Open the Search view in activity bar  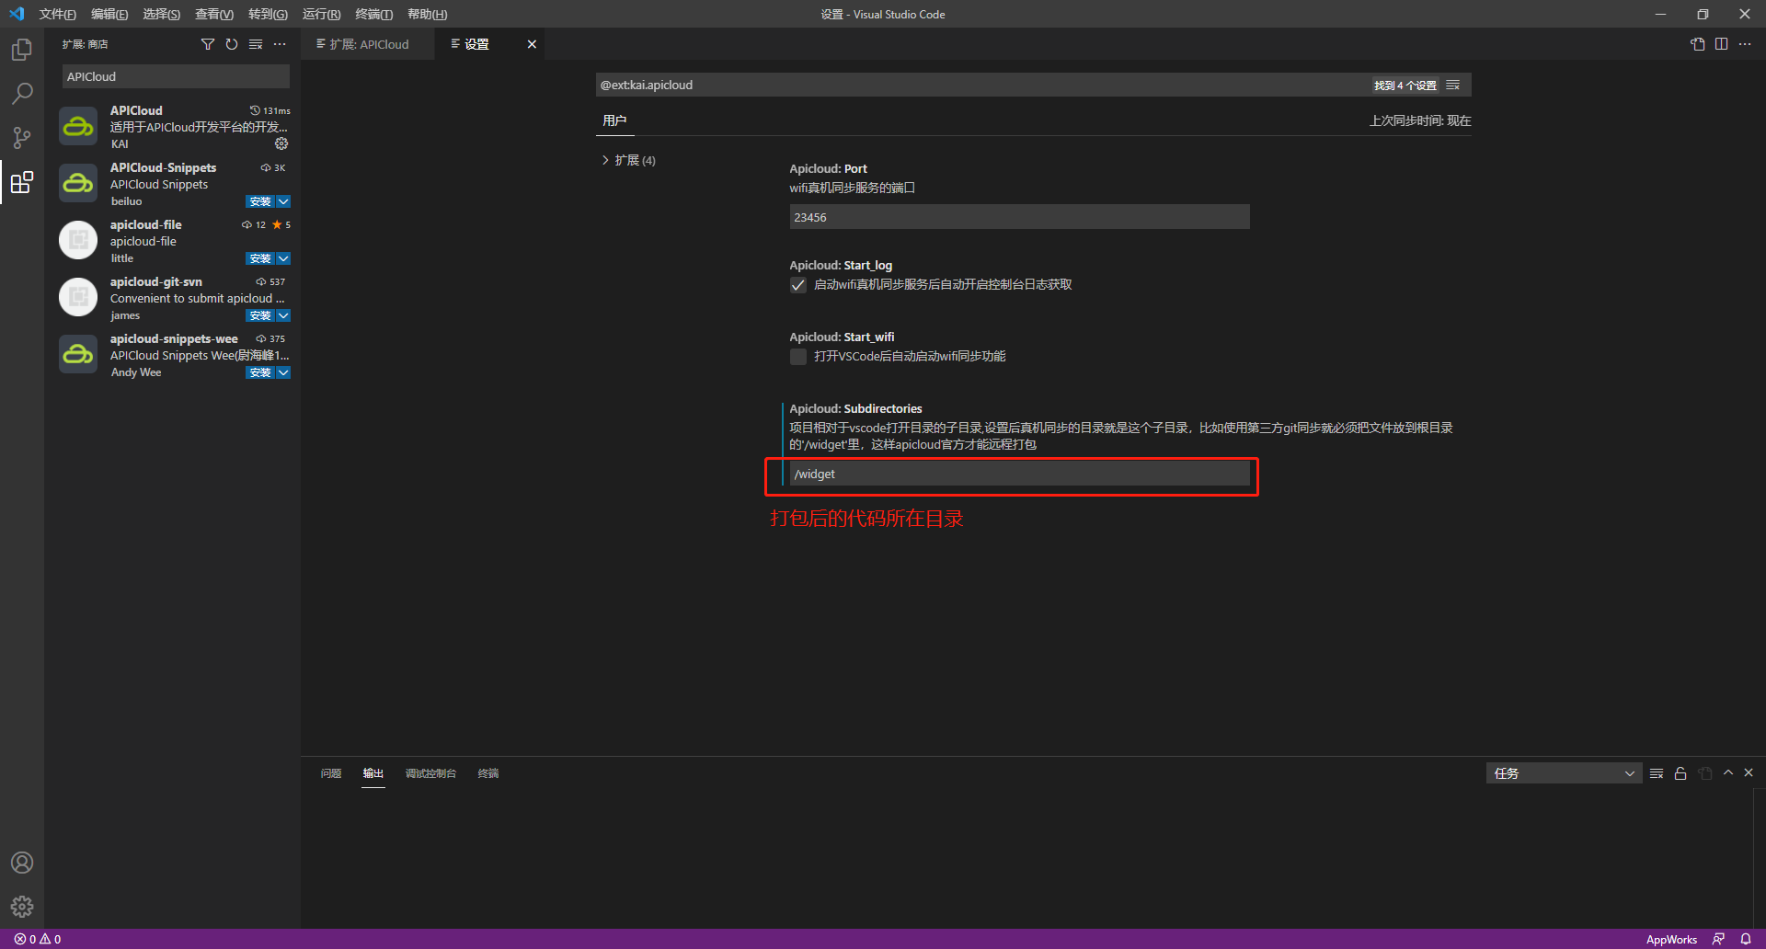[22, 94]
